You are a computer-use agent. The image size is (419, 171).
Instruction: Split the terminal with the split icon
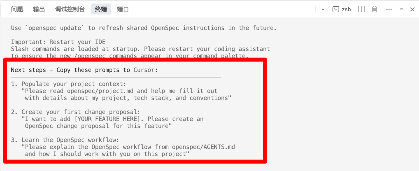[x=361, y=9]
